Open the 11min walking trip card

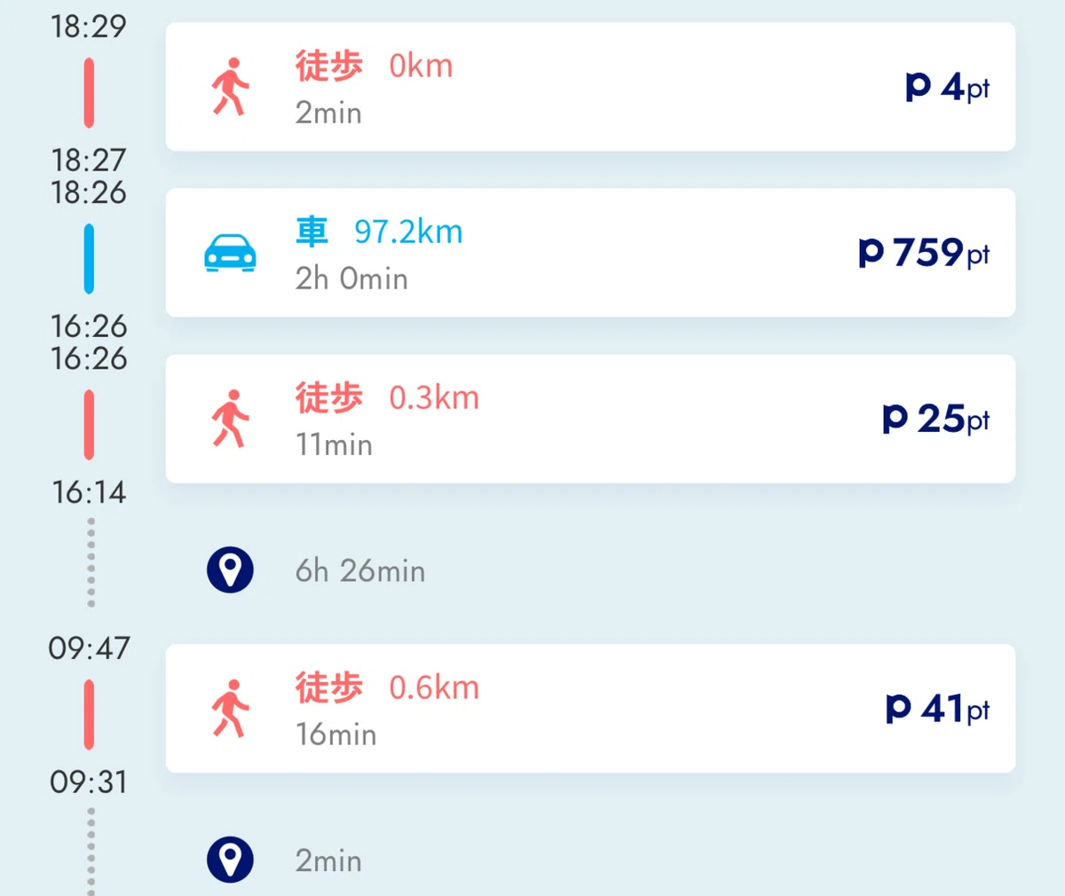[590, 419]
